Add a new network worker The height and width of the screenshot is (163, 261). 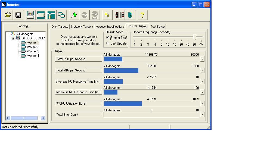[x=51, y=15]
